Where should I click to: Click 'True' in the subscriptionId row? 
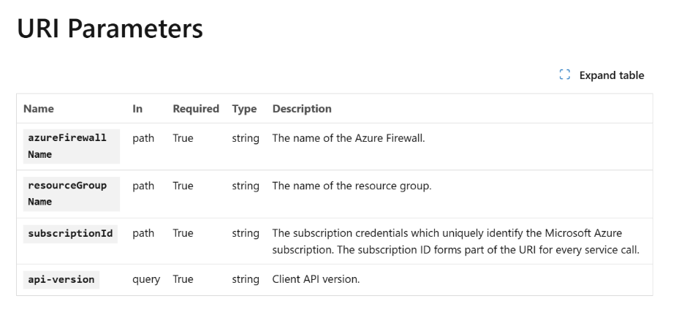point(183,233)
